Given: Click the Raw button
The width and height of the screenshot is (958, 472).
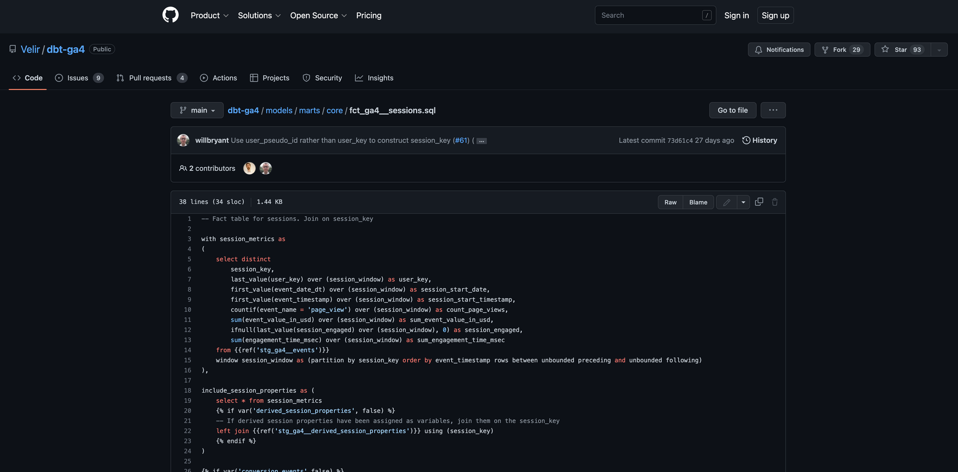Looking at the screenshot, I should [x=671, y=202].
